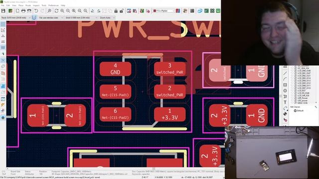The height and width of the screenshot is (179, 319).
Task: Open the Via size dropdown
Action: [x=51, y=18]
